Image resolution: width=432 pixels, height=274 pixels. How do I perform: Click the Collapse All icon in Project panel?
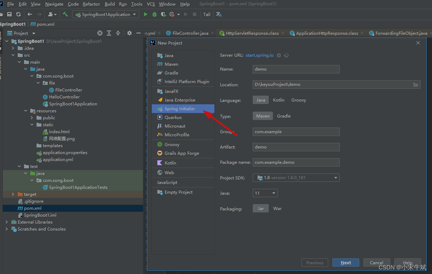118,33
